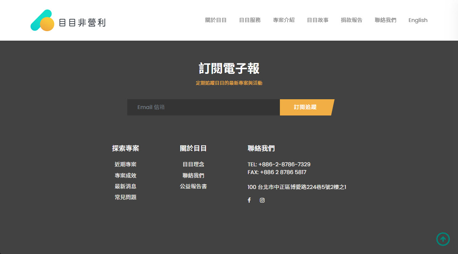
Task: Go to 專案介紹 in the top menu
Action: 284,20
